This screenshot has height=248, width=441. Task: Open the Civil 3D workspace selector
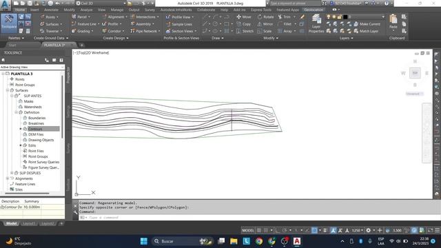[101, 3]
